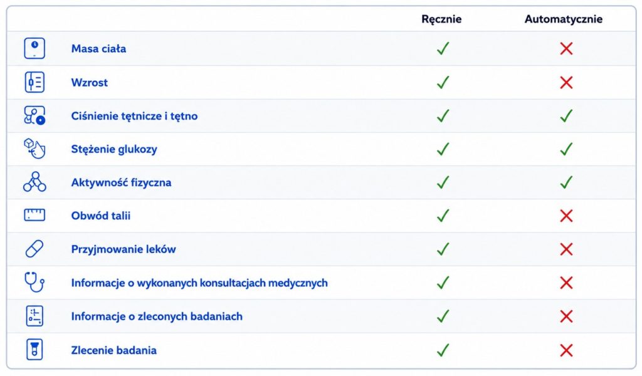Click the checklist icon beside zleconych badaniach

[34, 316]
